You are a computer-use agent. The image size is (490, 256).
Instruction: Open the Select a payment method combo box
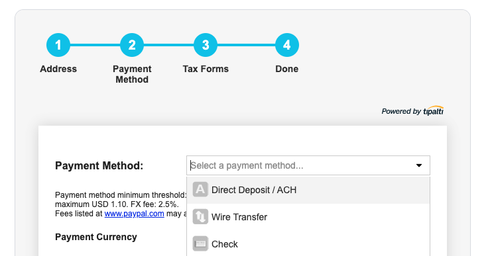point(308,165)
